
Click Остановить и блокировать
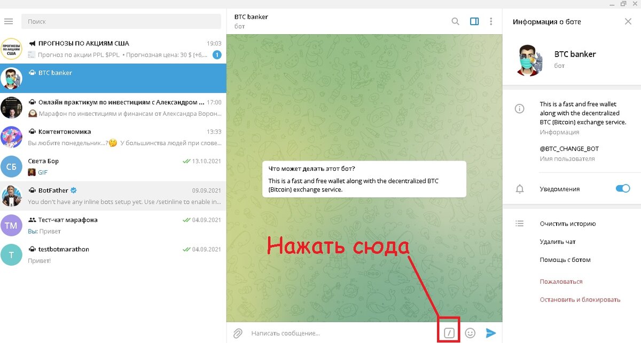pos(580,299)
